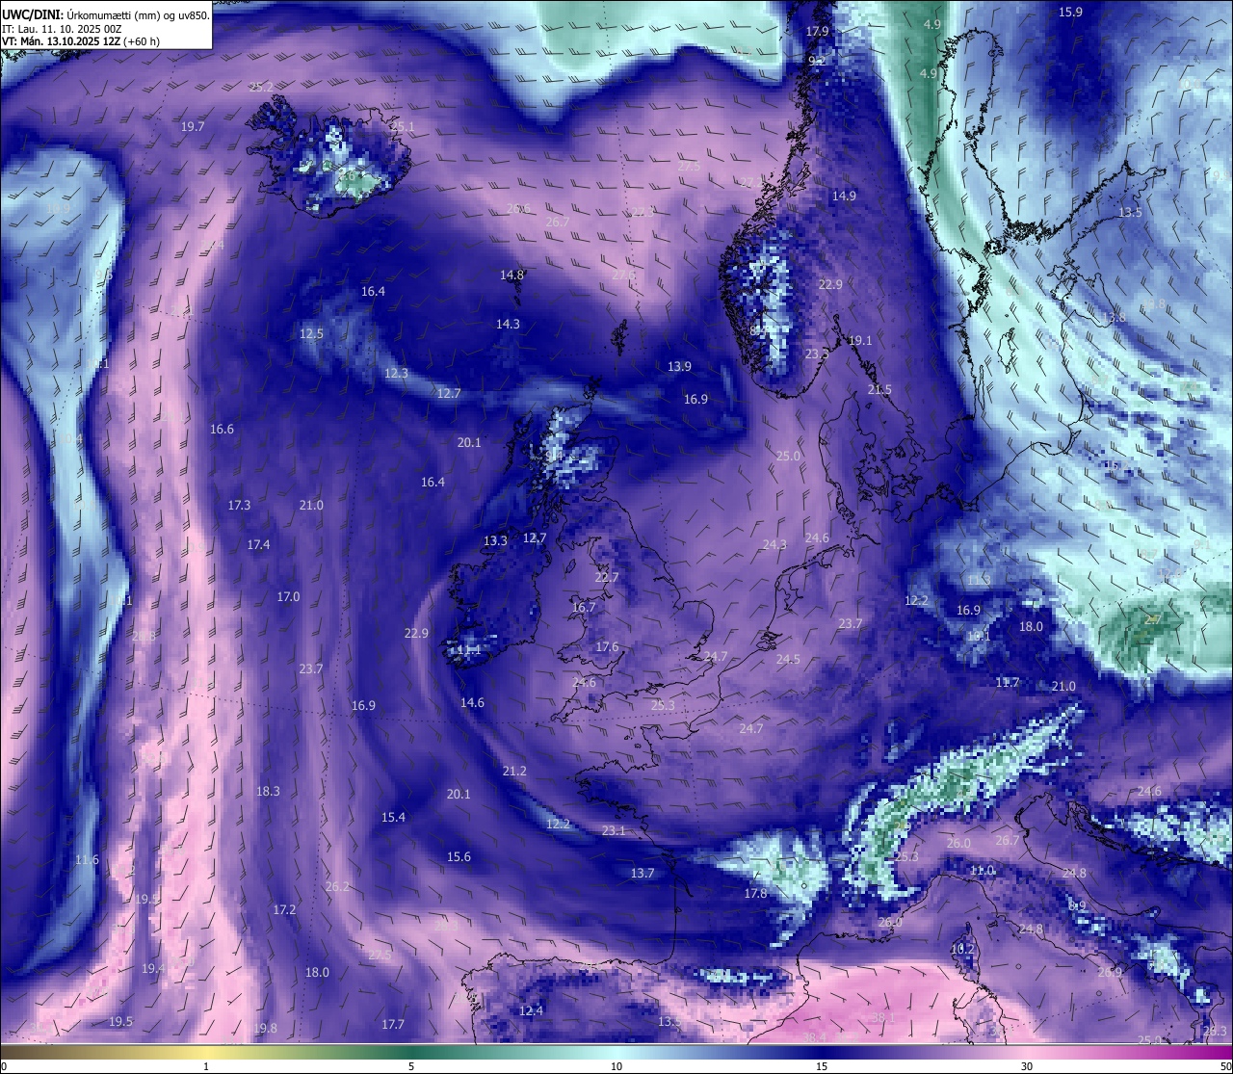Image resolution: width=1233 pixels, height=1074 pixels.
Task: Click the initial time 'IT: Lau. 11. 10. 2025 00Z'
Action: tap(62, 28)
